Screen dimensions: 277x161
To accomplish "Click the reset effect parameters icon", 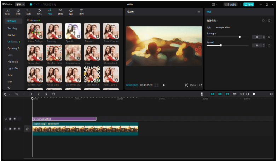I will click(x=263, y=21).
